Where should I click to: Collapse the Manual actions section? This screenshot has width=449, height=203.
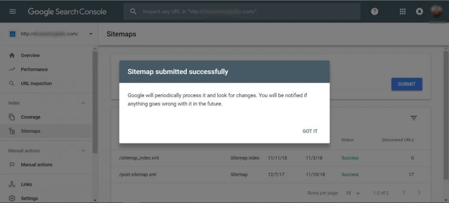point(83,151)
